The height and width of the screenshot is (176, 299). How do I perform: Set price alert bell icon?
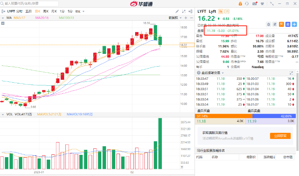268,24
